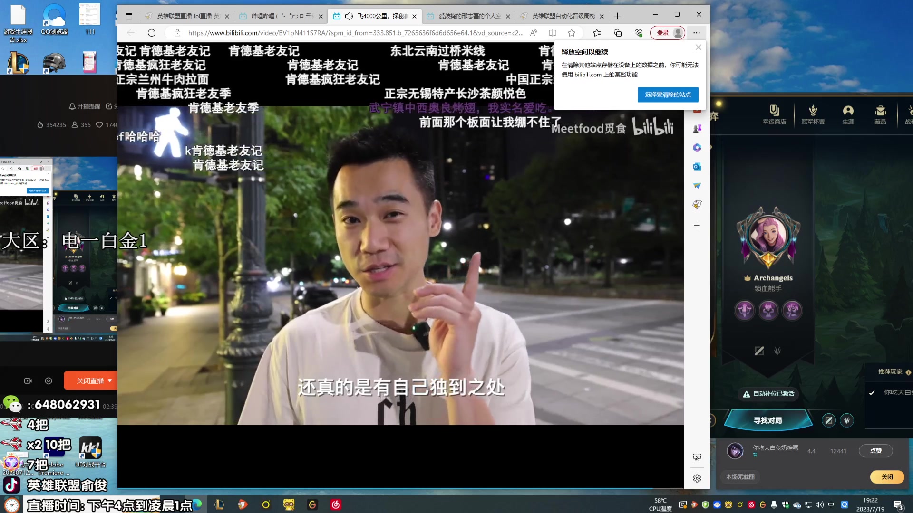
Task: Go back in Edge browser
Action: 131,33
